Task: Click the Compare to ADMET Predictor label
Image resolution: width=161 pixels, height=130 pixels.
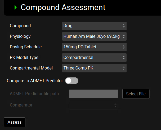Action: click(35, 81)
